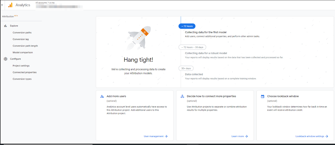Open Project settings
The width and height of the screenshot is (335, 145).
click(21, 66)
